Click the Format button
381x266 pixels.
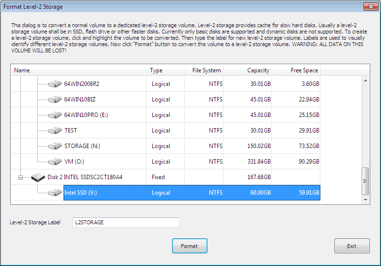(x=190, y=246)
